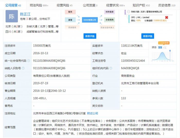180x138 pixels.
Task: Click the 陈 avatar thumbnail
Action: click(x=12, y=16)
